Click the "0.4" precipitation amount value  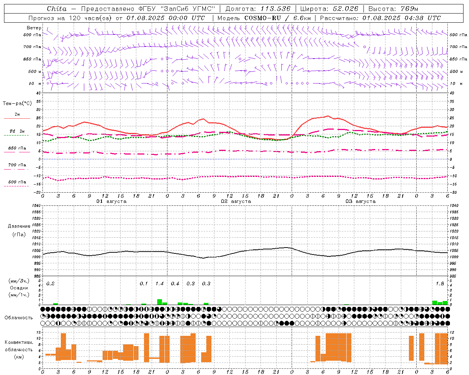pos(175,284)
